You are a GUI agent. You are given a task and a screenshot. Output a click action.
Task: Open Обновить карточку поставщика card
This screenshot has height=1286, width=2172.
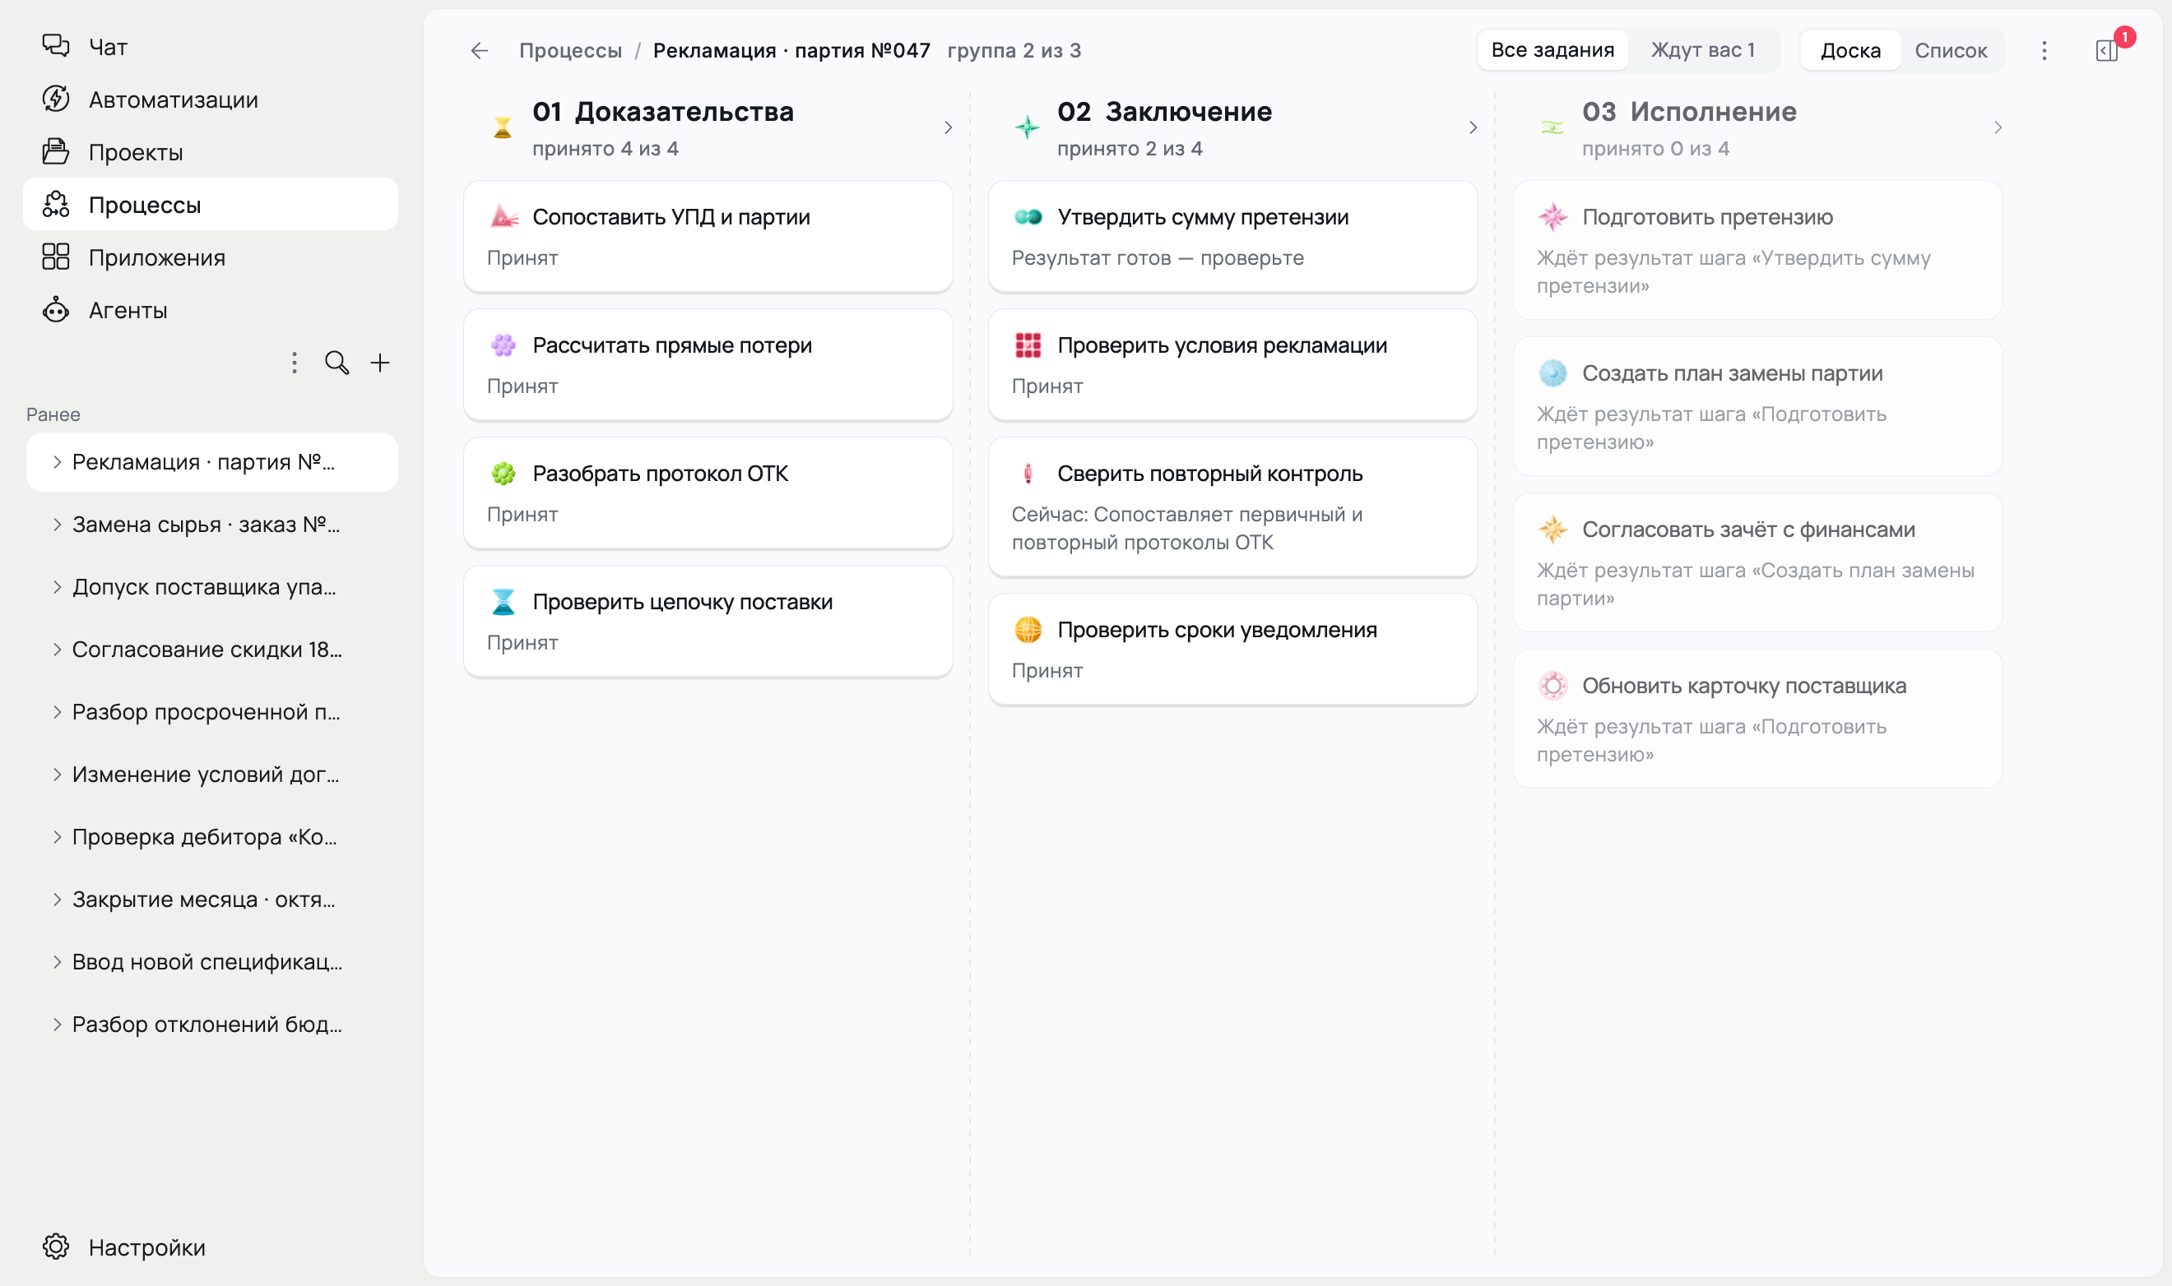[1757, 719]
